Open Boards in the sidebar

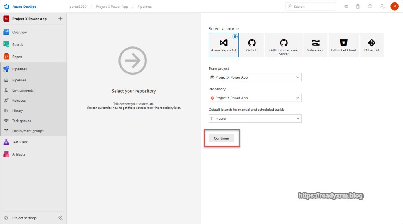click(x=17, y=44)
